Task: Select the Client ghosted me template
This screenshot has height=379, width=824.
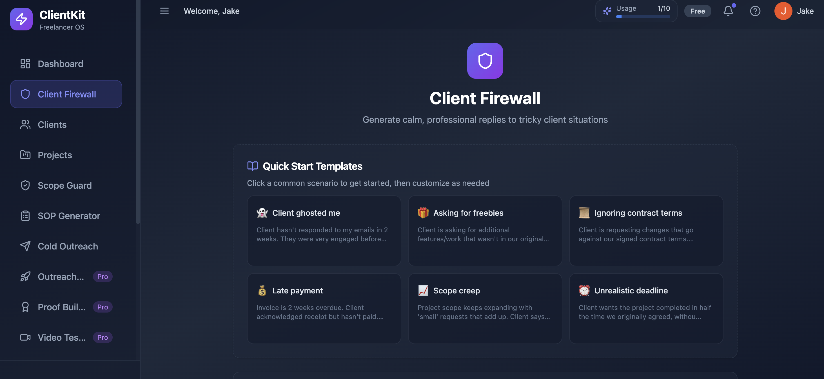Action: click(x=324, y=231)
